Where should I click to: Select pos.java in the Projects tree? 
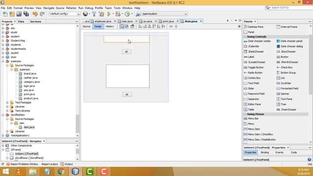tap(28, 90)
